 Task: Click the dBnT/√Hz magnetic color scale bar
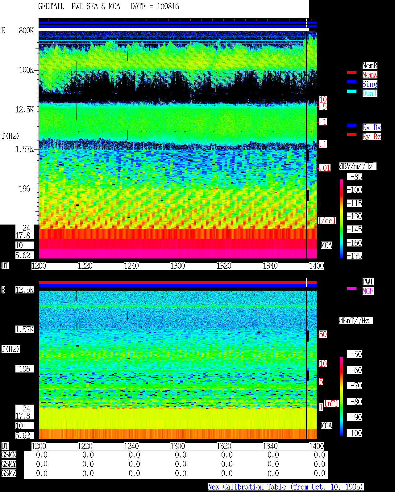341,396
